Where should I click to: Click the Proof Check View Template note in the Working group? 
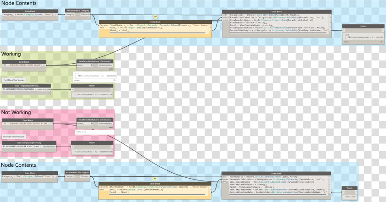14,80
